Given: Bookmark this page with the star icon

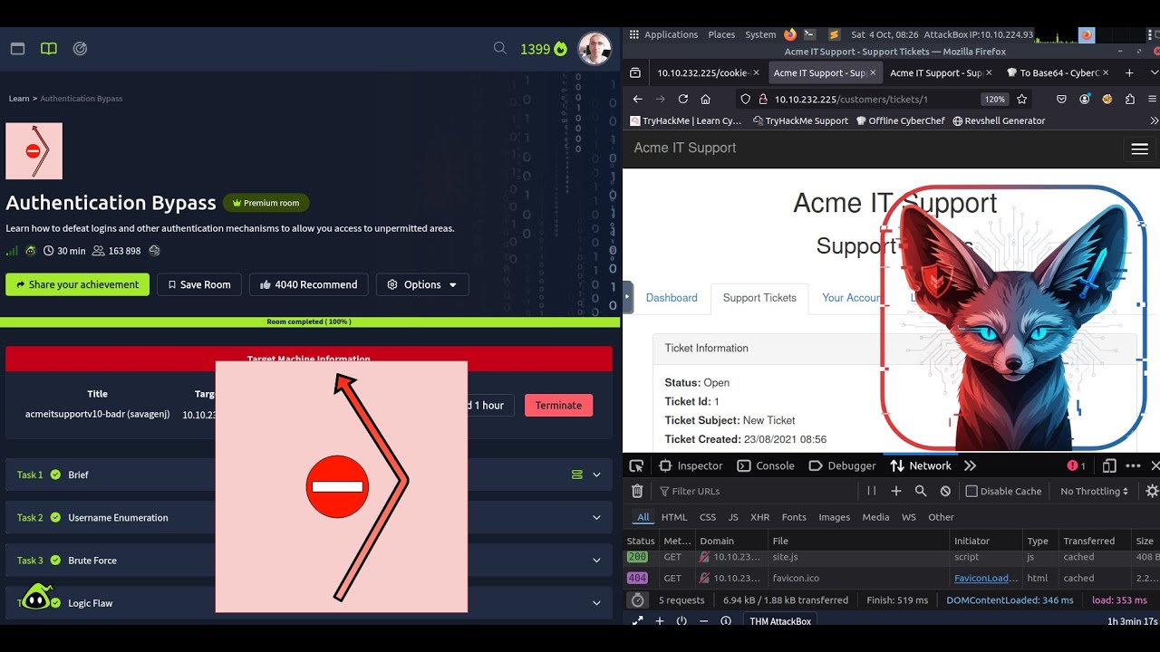Looking at the screenshot, I should [1022, 99].
